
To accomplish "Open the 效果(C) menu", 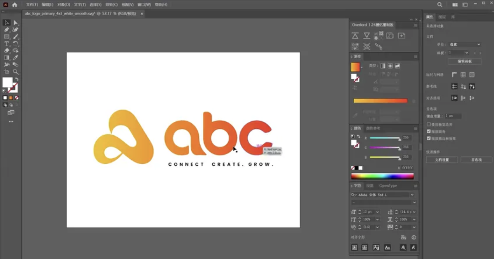I will coord(112,5).
